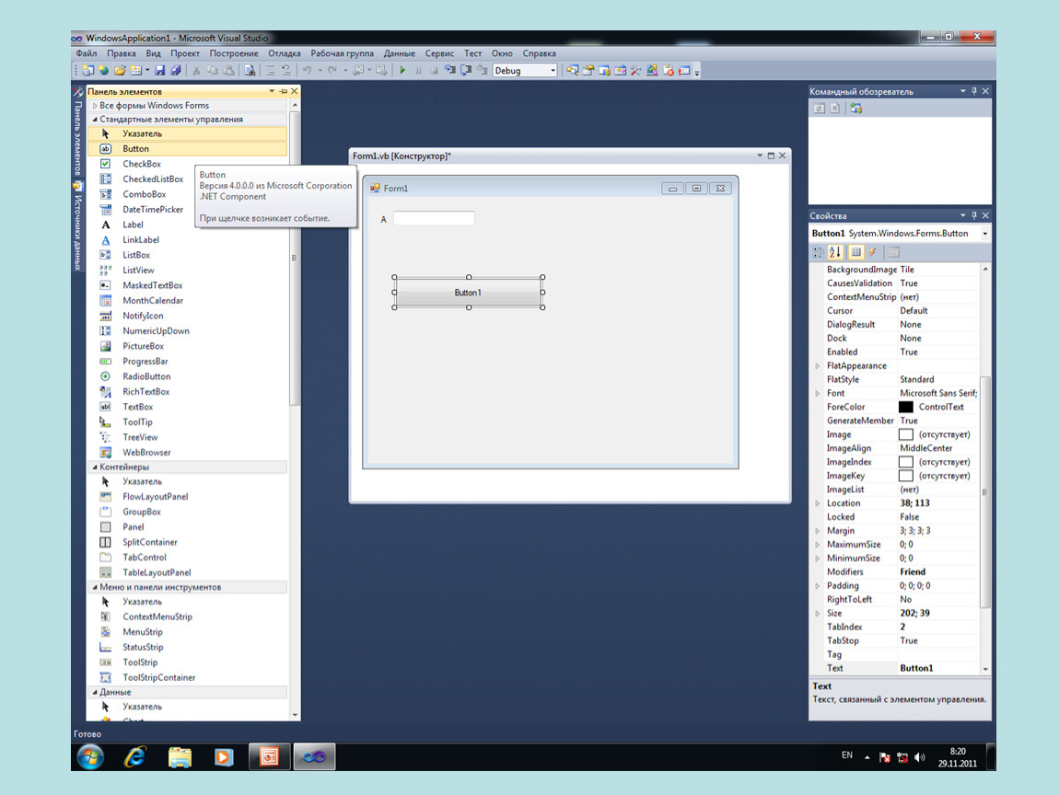Click the Open File folder icon
Screen dimensions: 1059x795
(121, 70)
